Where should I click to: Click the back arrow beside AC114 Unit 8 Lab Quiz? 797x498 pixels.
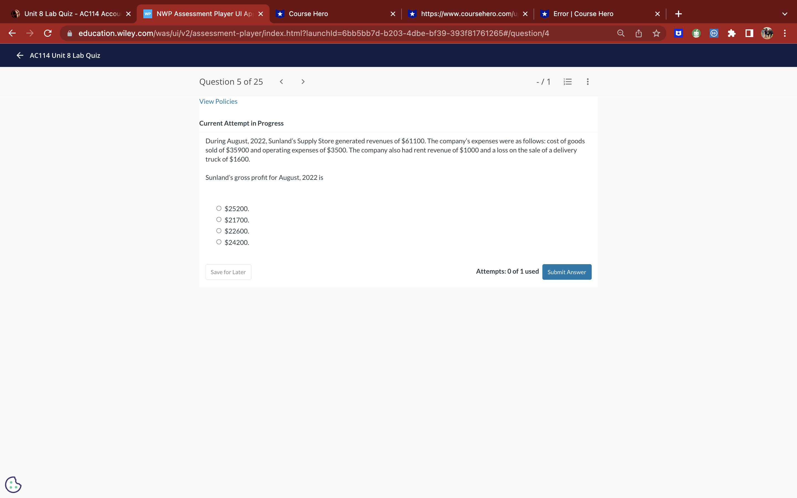tap(20, 55)
